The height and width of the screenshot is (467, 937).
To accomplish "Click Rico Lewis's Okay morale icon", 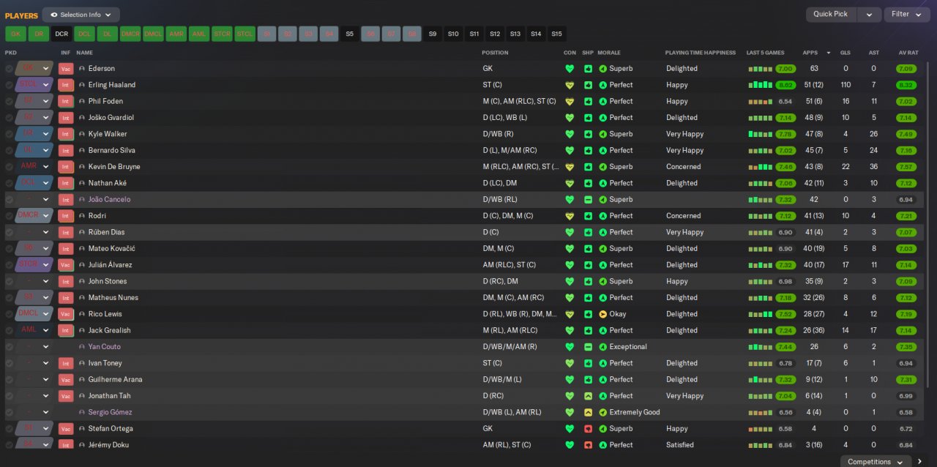I will 603,314.
